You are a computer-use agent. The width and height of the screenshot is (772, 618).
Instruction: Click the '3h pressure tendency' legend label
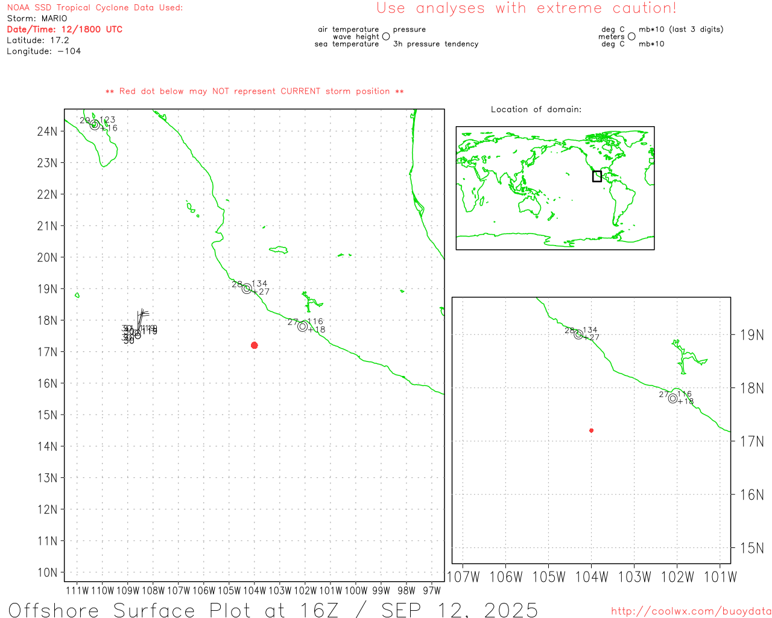(x=435, y=44)
